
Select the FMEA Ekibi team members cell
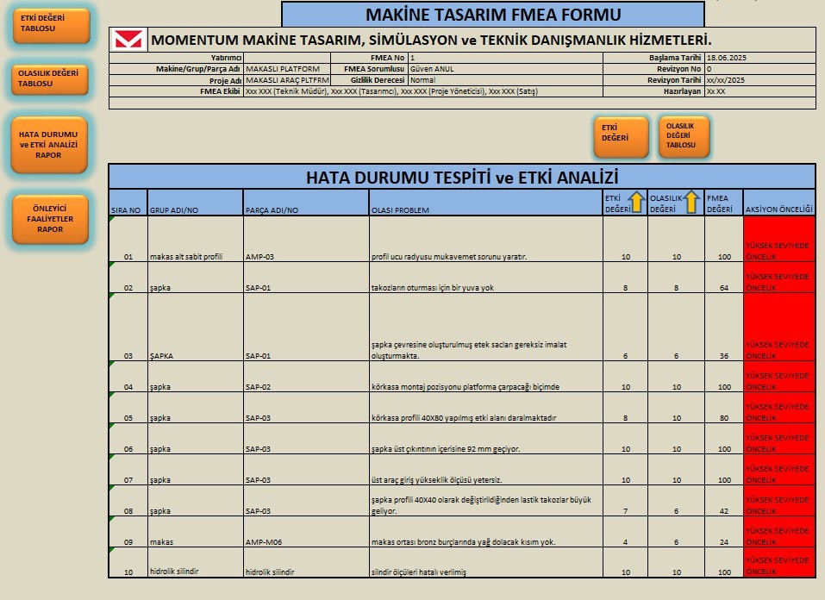(x=423, y=91)
